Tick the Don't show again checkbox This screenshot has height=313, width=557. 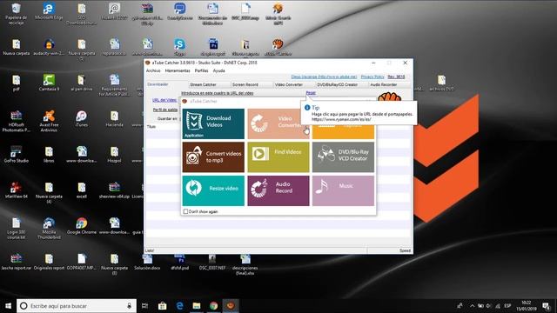(x=185, y=211)
